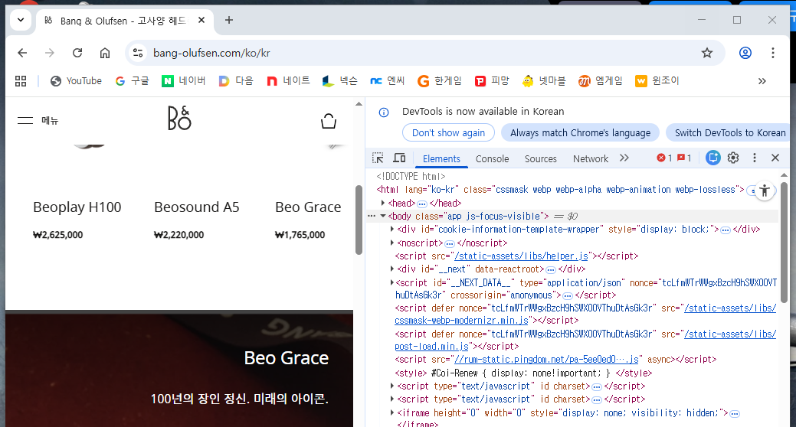
Task: Go forward to next page
Action: click(x=50, y=53)
